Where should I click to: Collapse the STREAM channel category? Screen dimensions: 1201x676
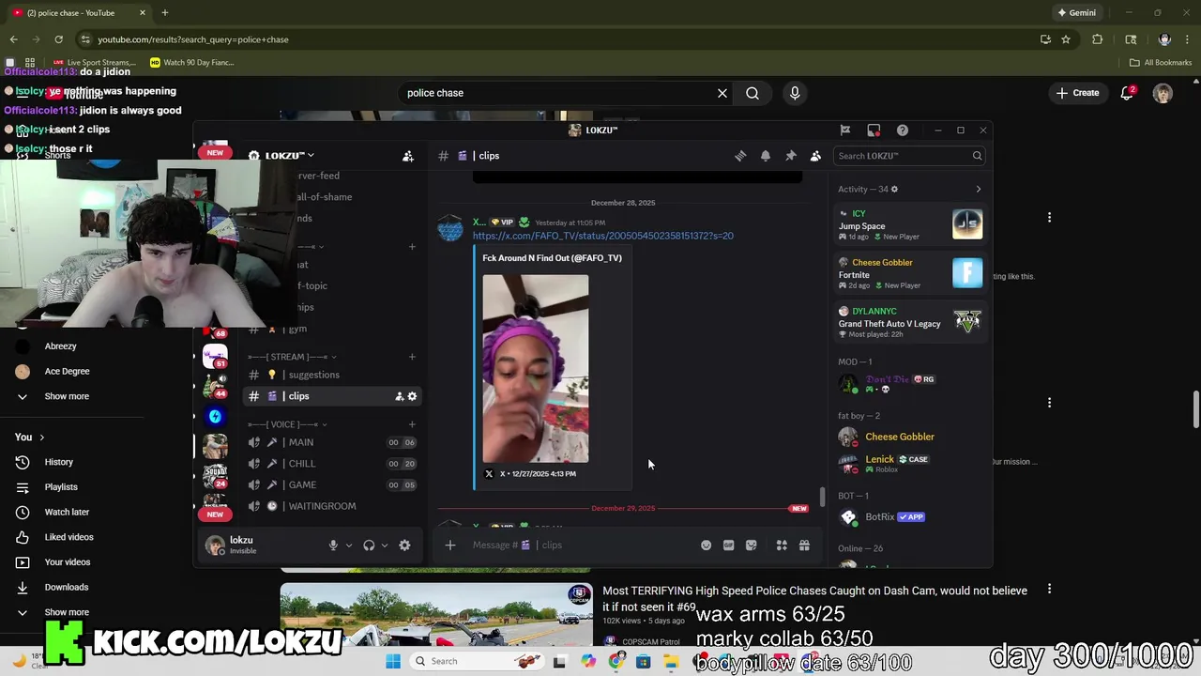click(x=292, y=357)
